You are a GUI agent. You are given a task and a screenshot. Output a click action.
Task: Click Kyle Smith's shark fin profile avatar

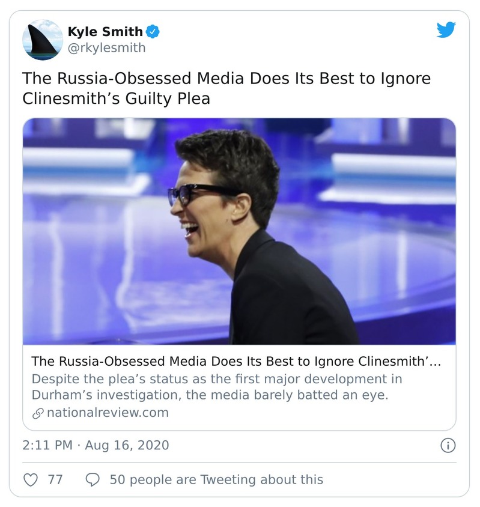[43, 40]
